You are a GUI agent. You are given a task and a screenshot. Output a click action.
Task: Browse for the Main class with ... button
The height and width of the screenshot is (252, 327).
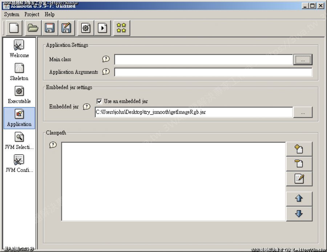click(302, 60)
